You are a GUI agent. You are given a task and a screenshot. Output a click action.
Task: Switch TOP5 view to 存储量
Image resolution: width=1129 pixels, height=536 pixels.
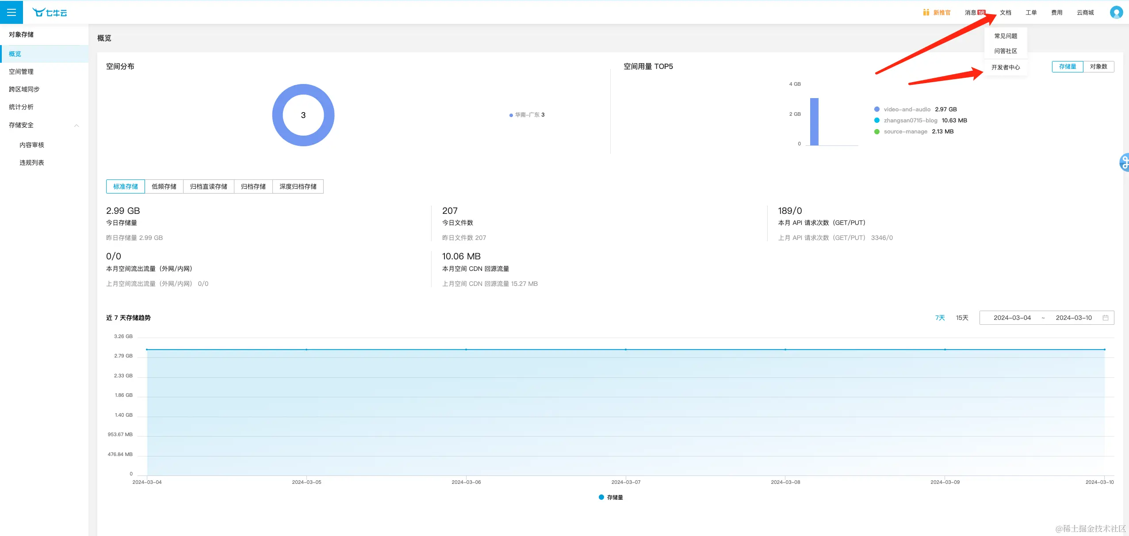1067,66
